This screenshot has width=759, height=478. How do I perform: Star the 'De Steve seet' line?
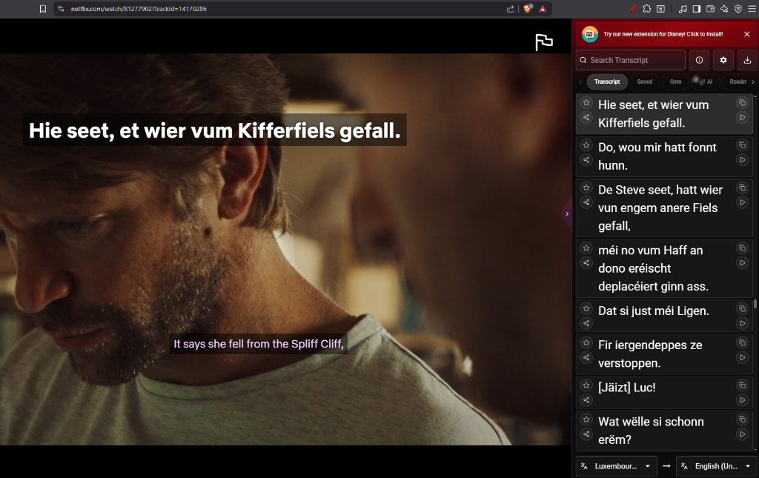(586, 187)
